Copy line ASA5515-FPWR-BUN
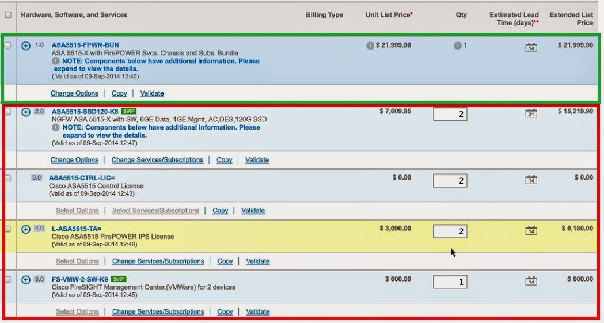Image resolution: width=604 pixels, height=323 pixels. point(119,93)
